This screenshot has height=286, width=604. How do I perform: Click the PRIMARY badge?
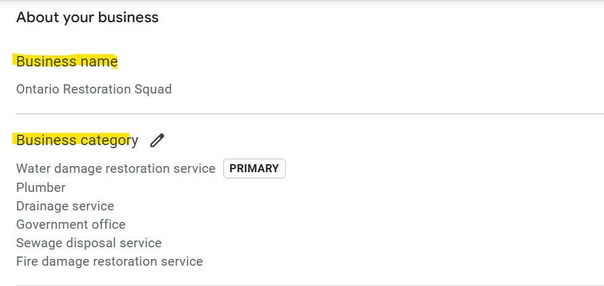254,169
